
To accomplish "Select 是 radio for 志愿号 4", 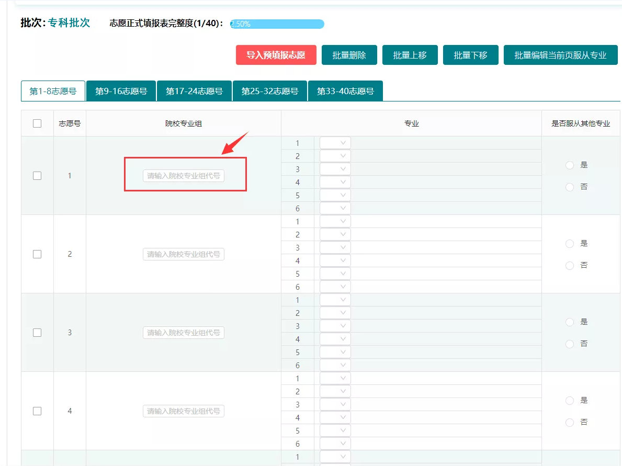I will tap(570, 401).
